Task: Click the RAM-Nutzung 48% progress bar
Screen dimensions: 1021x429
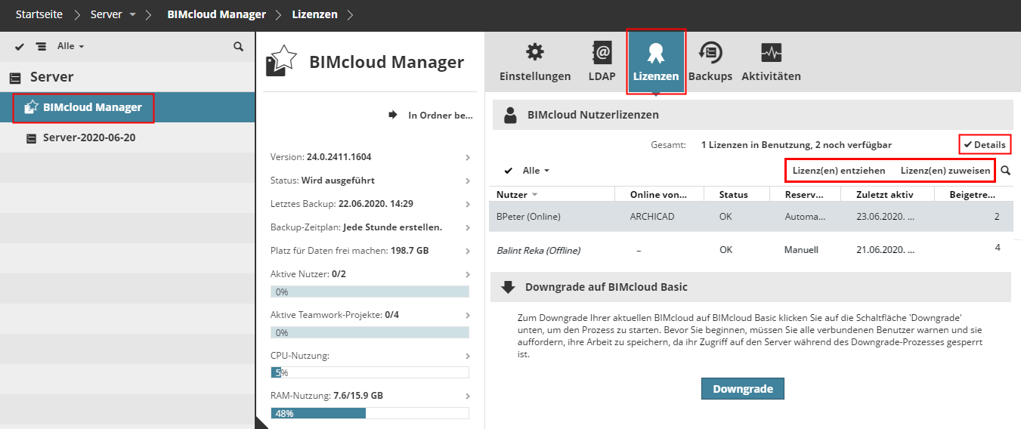Action: point(370,413)
